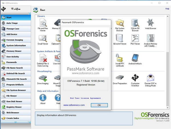This screenshot has height=129, width=171.
Task: Click the Workflow header icon
Action: (3, 9)
